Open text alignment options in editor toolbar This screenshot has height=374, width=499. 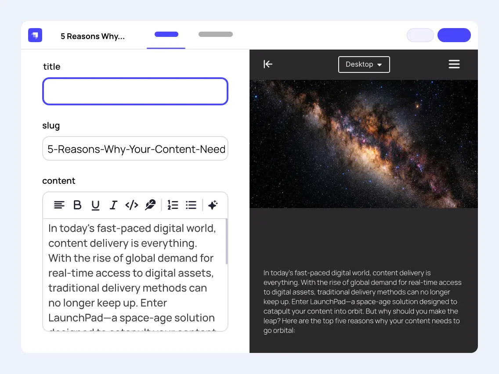[59, 205]
